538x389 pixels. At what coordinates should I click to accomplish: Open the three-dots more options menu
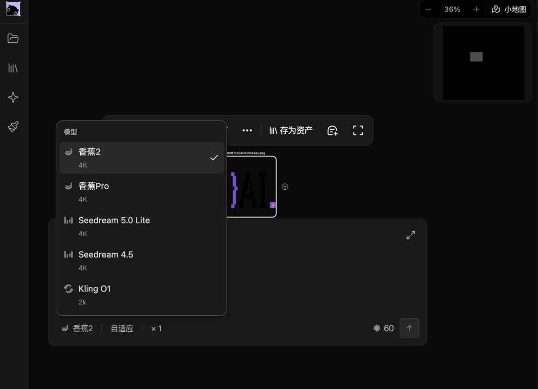[247, 130]
